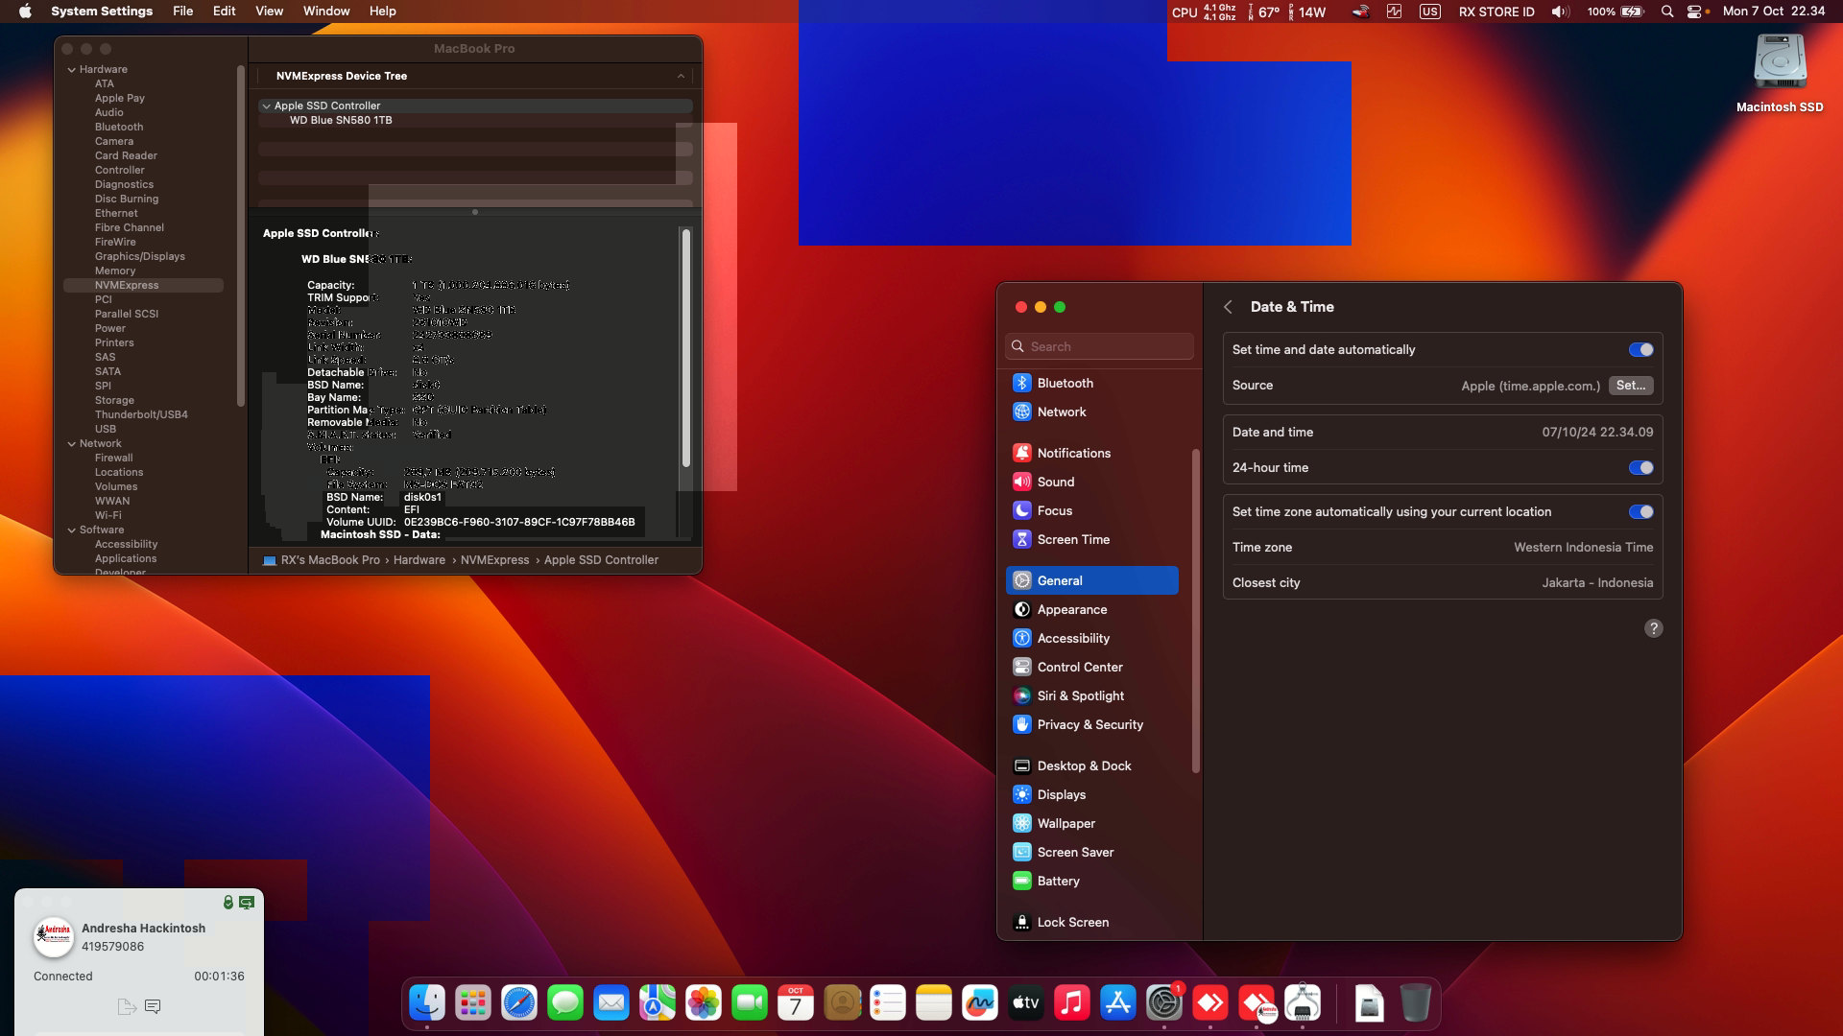Open the Edit menu
The width and height of the screenshot is (1843, 1036).
coord(224,12)
